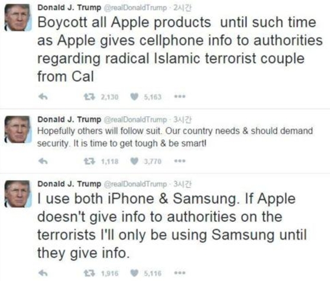
Task: Open profile picture on the second tweet
Action: tap(18, 129)
